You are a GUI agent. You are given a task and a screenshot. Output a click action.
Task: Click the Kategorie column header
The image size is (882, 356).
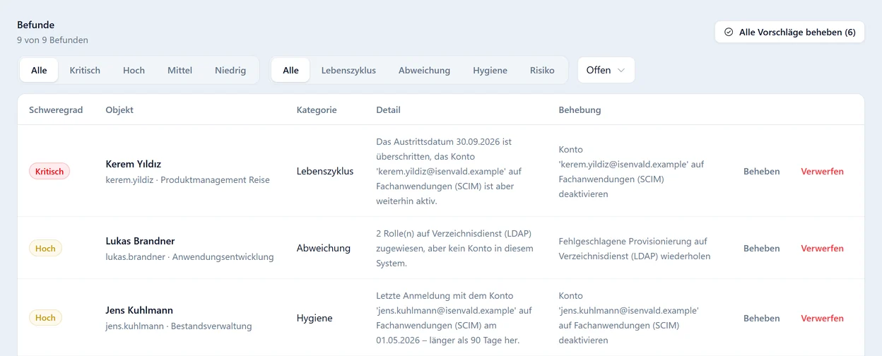(x=317, y=109)
